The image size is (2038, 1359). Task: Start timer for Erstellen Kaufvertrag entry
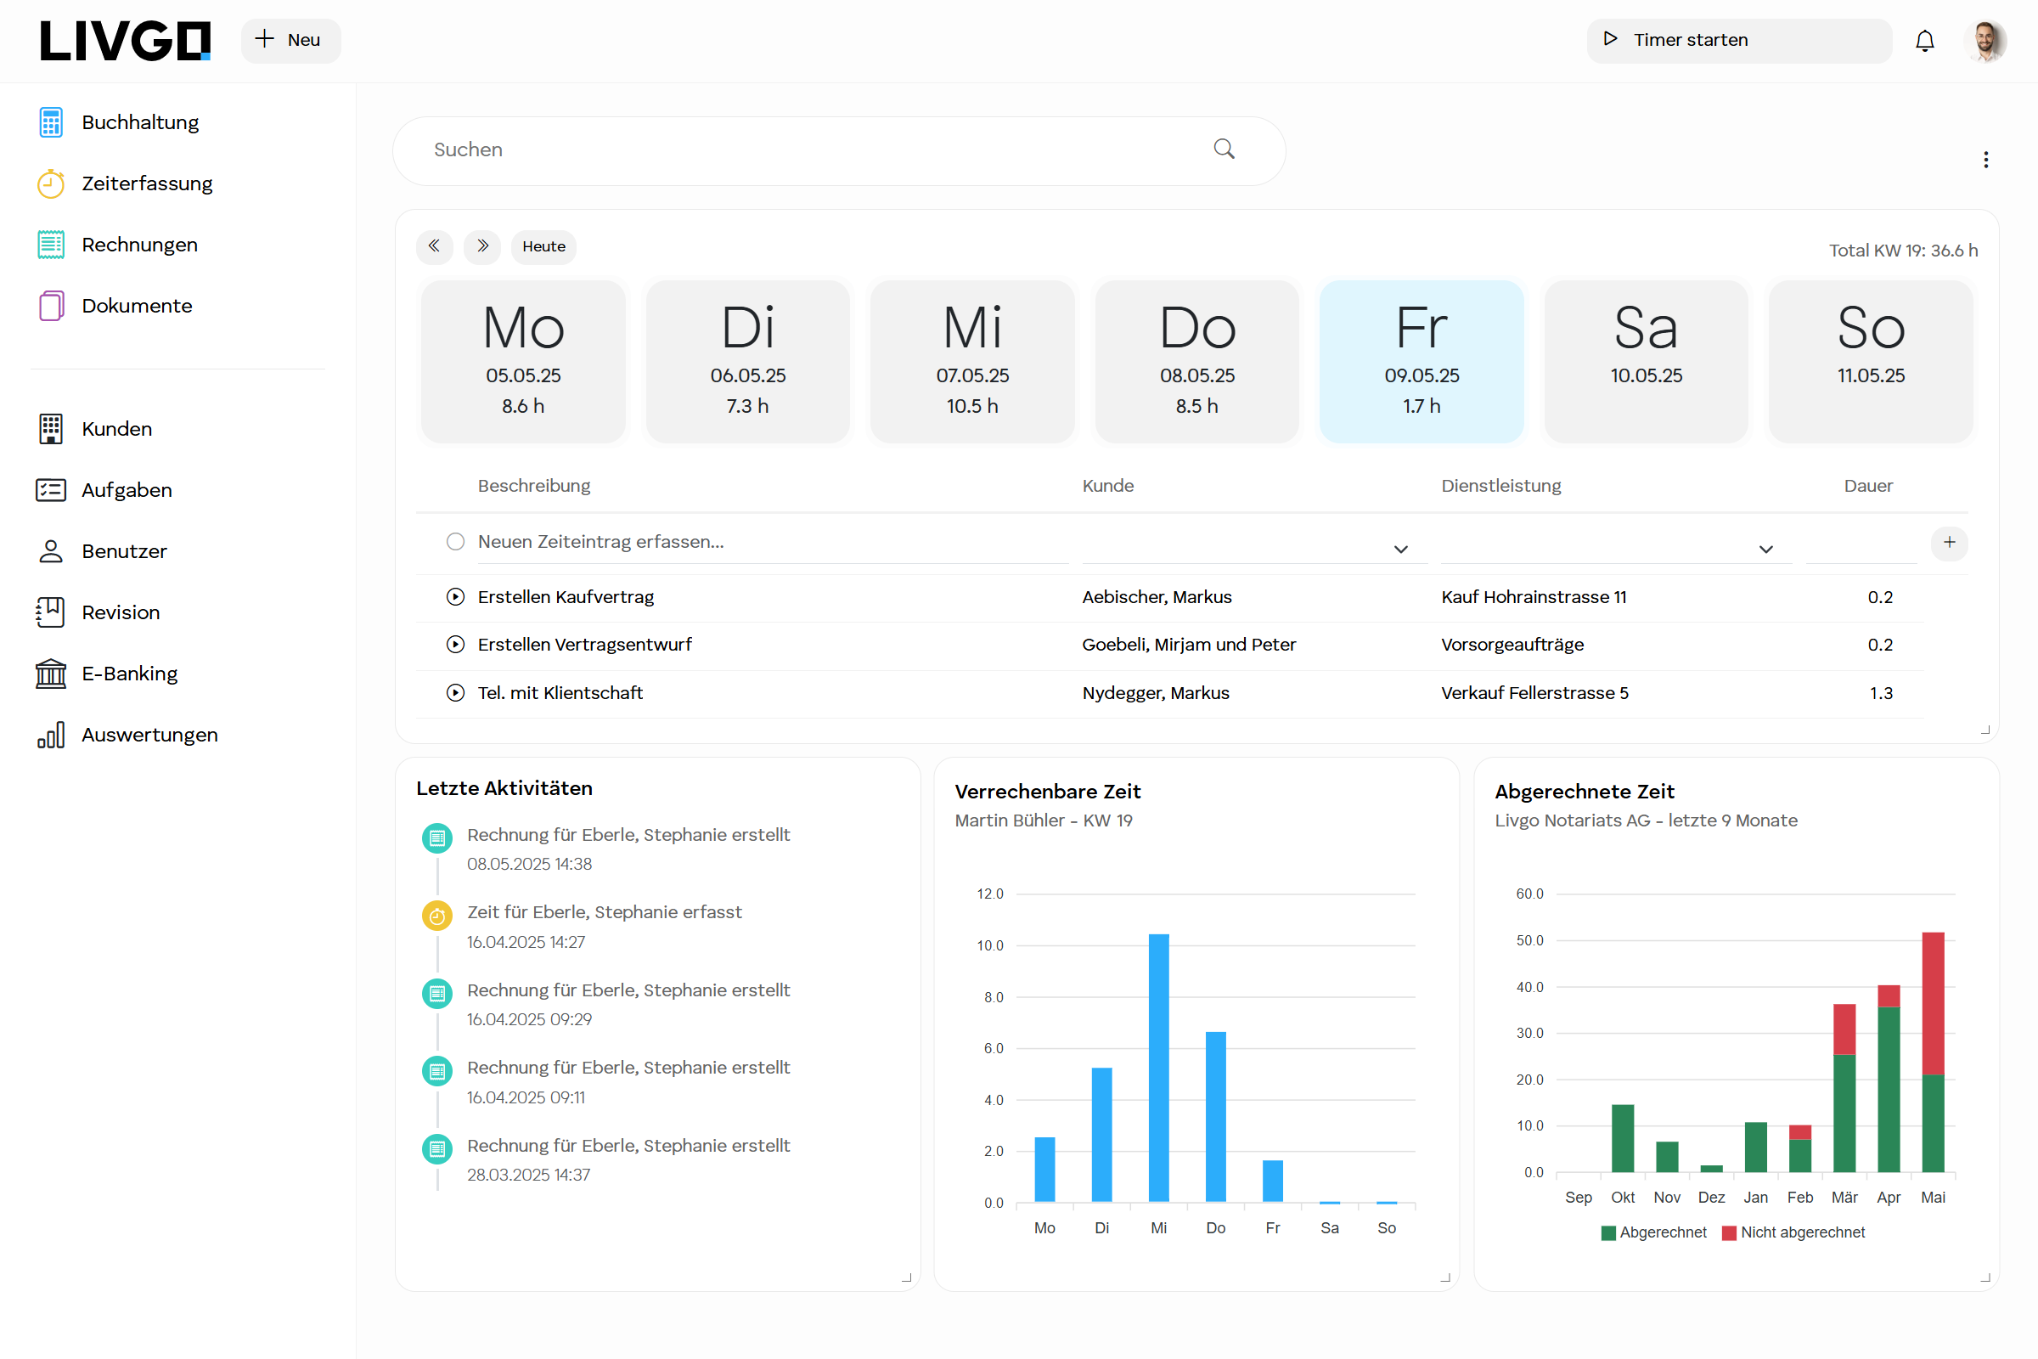point(455,597)
